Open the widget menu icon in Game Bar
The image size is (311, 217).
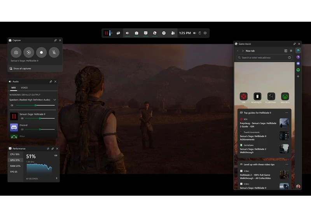118,33
